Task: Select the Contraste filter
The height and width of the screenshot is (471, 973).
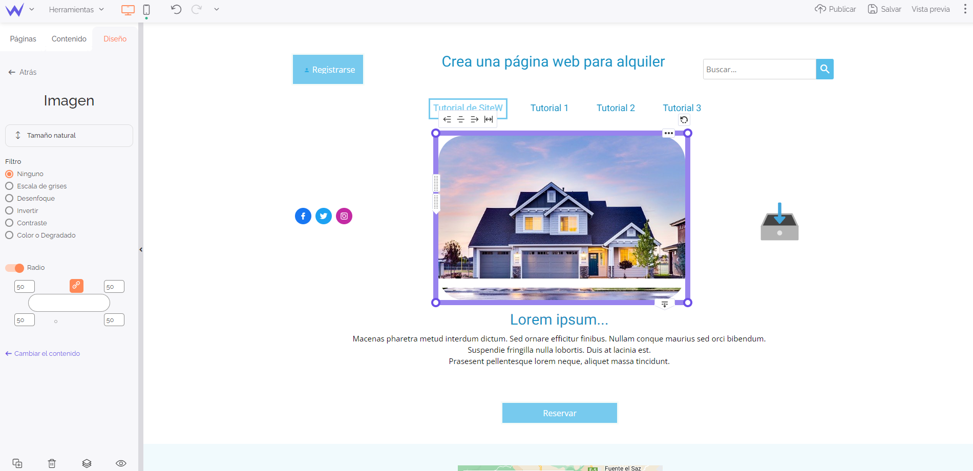Action: tap(26, 223)
